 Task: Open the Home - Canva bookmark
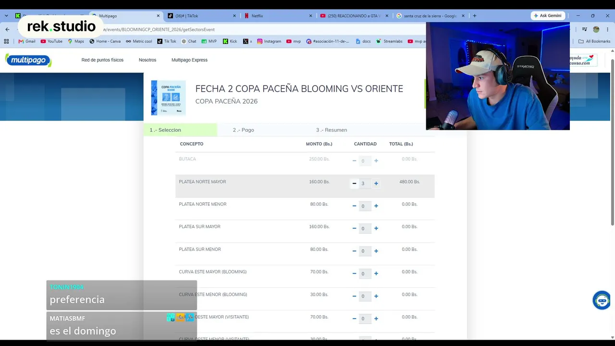[x=105, y=41]
